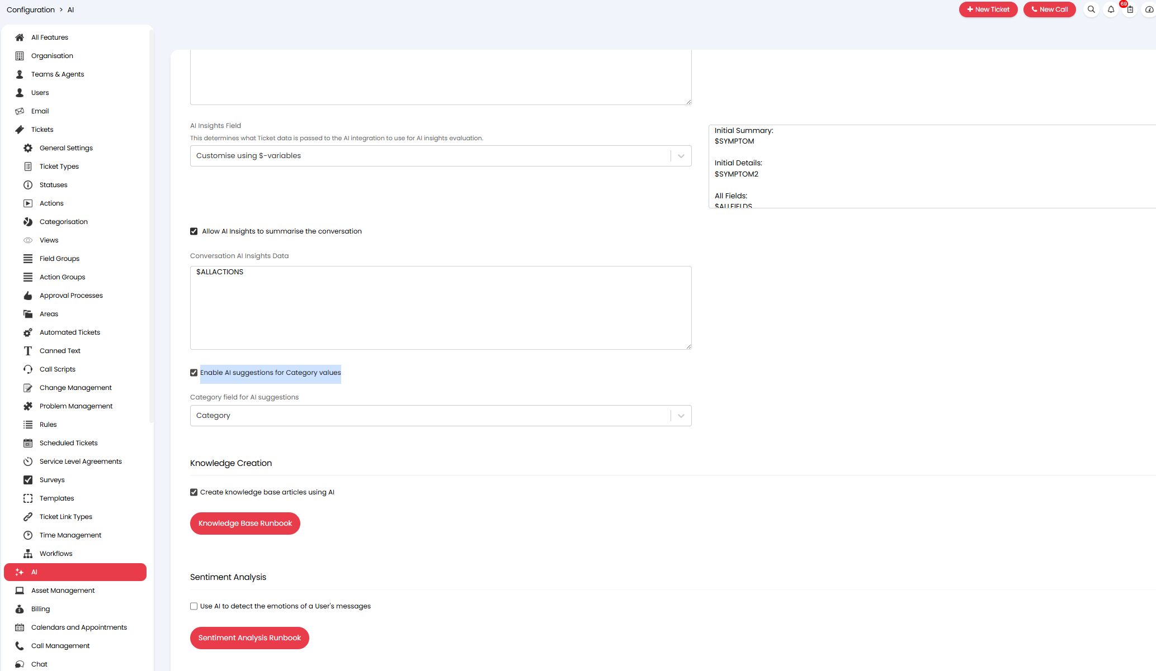Click the Service Level Agreements timer icon
The height and width of the screenshot is (671, 1156).
[28, 461]
